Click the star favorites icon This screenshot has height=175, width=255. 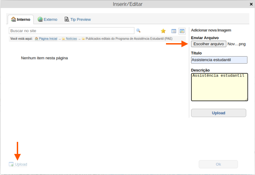point(163,31)
